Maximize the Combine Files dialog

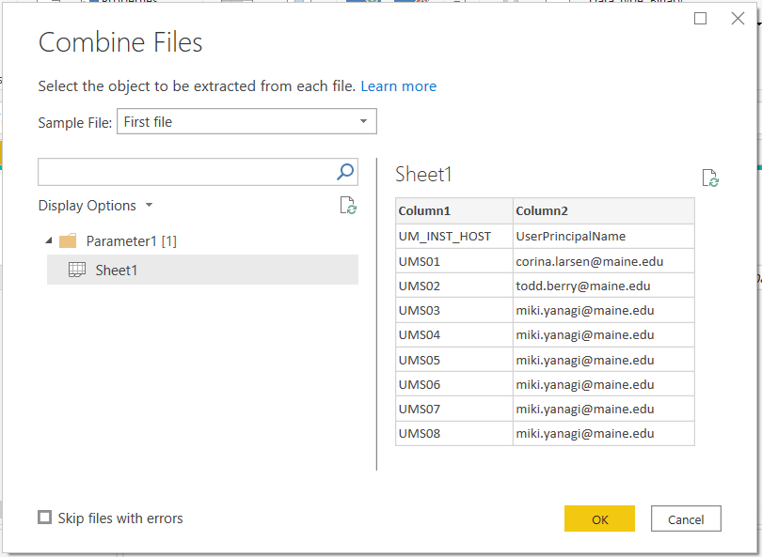point(700,19)
